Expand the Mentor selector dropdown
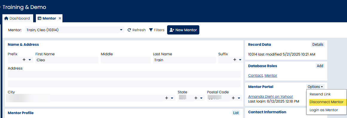The width and height of the screenshot is (347, 118). (x=121, y=30)
